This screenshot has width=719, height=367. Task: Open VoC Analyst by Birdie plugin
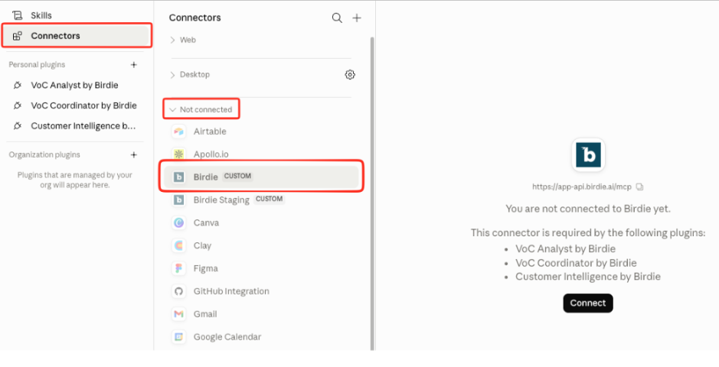point(76,85)
